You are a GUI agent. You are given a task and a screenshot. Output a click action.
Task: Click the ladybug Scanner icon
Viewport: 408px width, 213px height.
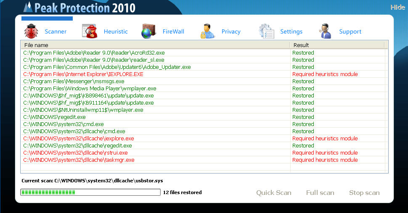31,31
